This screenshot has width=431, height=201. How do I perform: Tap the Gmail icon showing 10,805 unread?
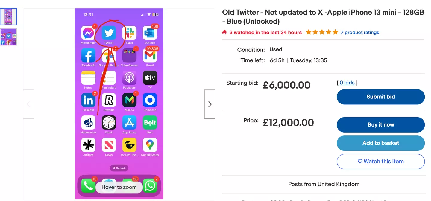150,56
